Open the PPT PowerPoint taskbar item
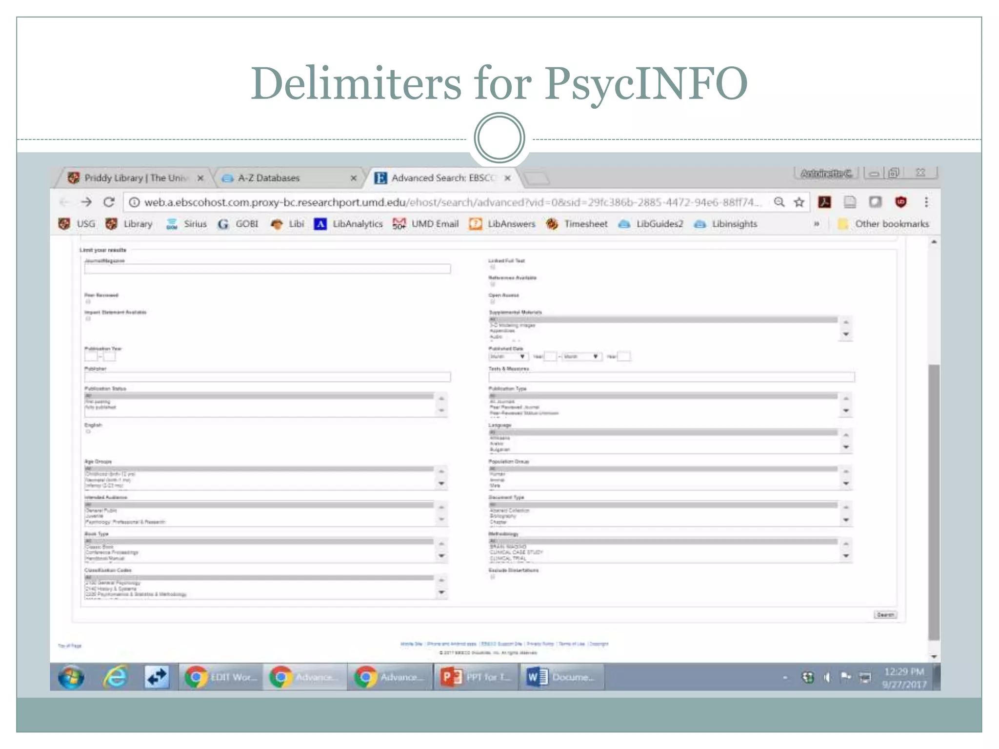The width and height of the screenshot is (999, 749). click(x=476, y=677)
